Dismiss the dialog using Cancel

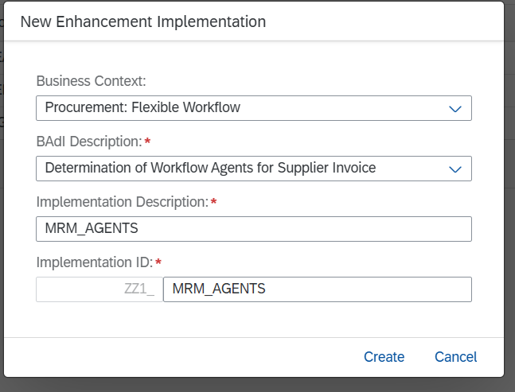[x=455, y=357]
